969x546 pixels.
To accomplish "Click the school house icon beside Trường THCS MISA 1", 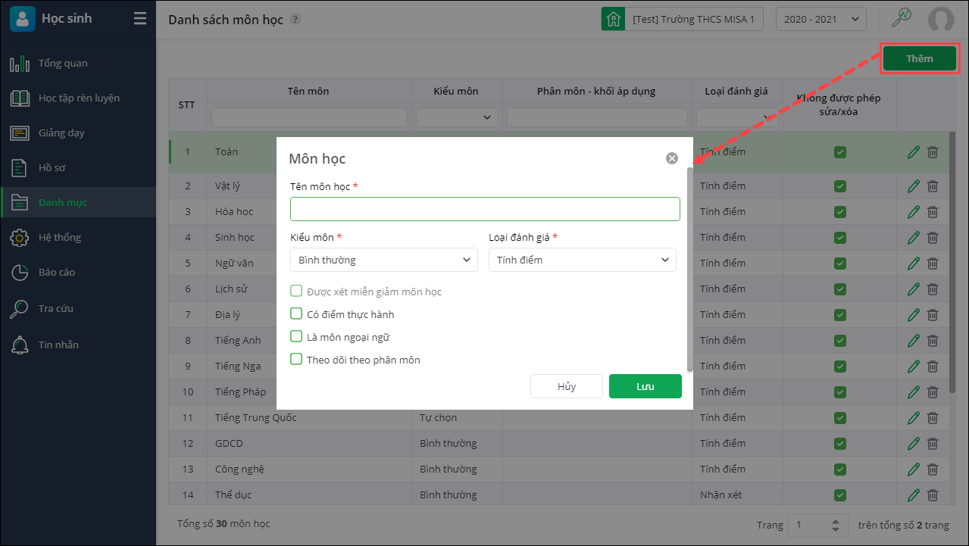I will pyautogui.click(x=613, y=20).
